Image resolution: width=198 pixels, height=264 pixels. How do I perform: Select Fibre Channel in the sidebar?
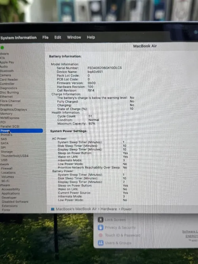coord(10,101)
